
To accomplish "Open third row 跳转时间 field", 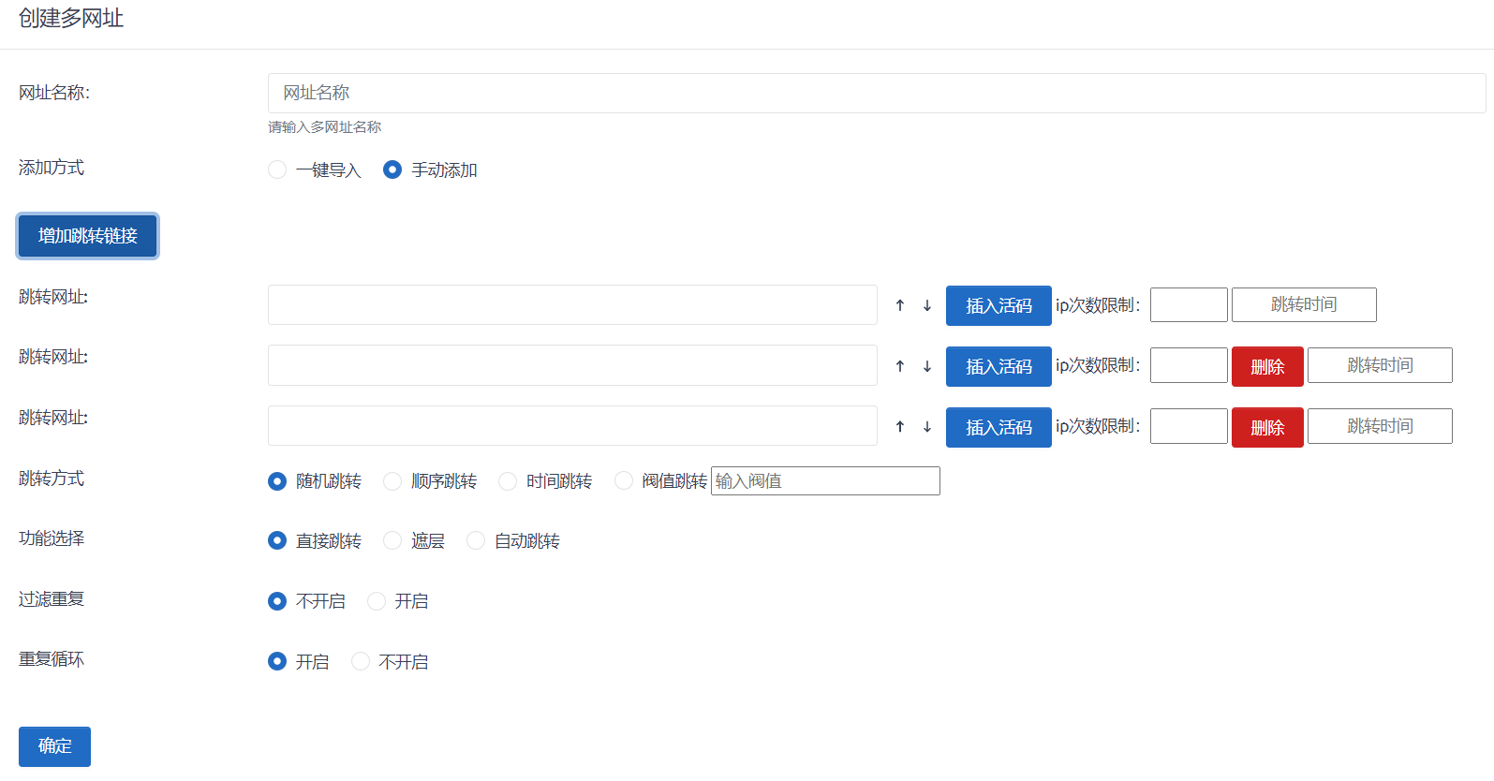I will 1380,426.
